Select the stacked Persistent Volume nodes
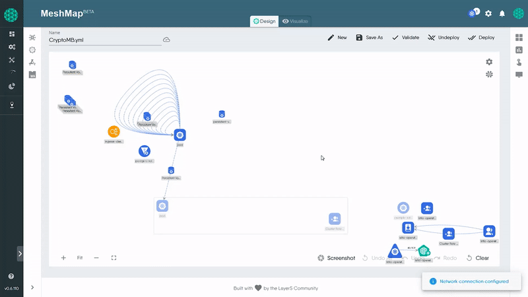Screen dimensions: 528x297 [70, 101]
